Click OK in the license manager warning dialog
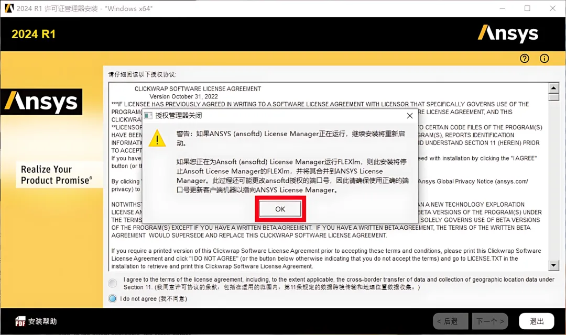 point(280,209)
